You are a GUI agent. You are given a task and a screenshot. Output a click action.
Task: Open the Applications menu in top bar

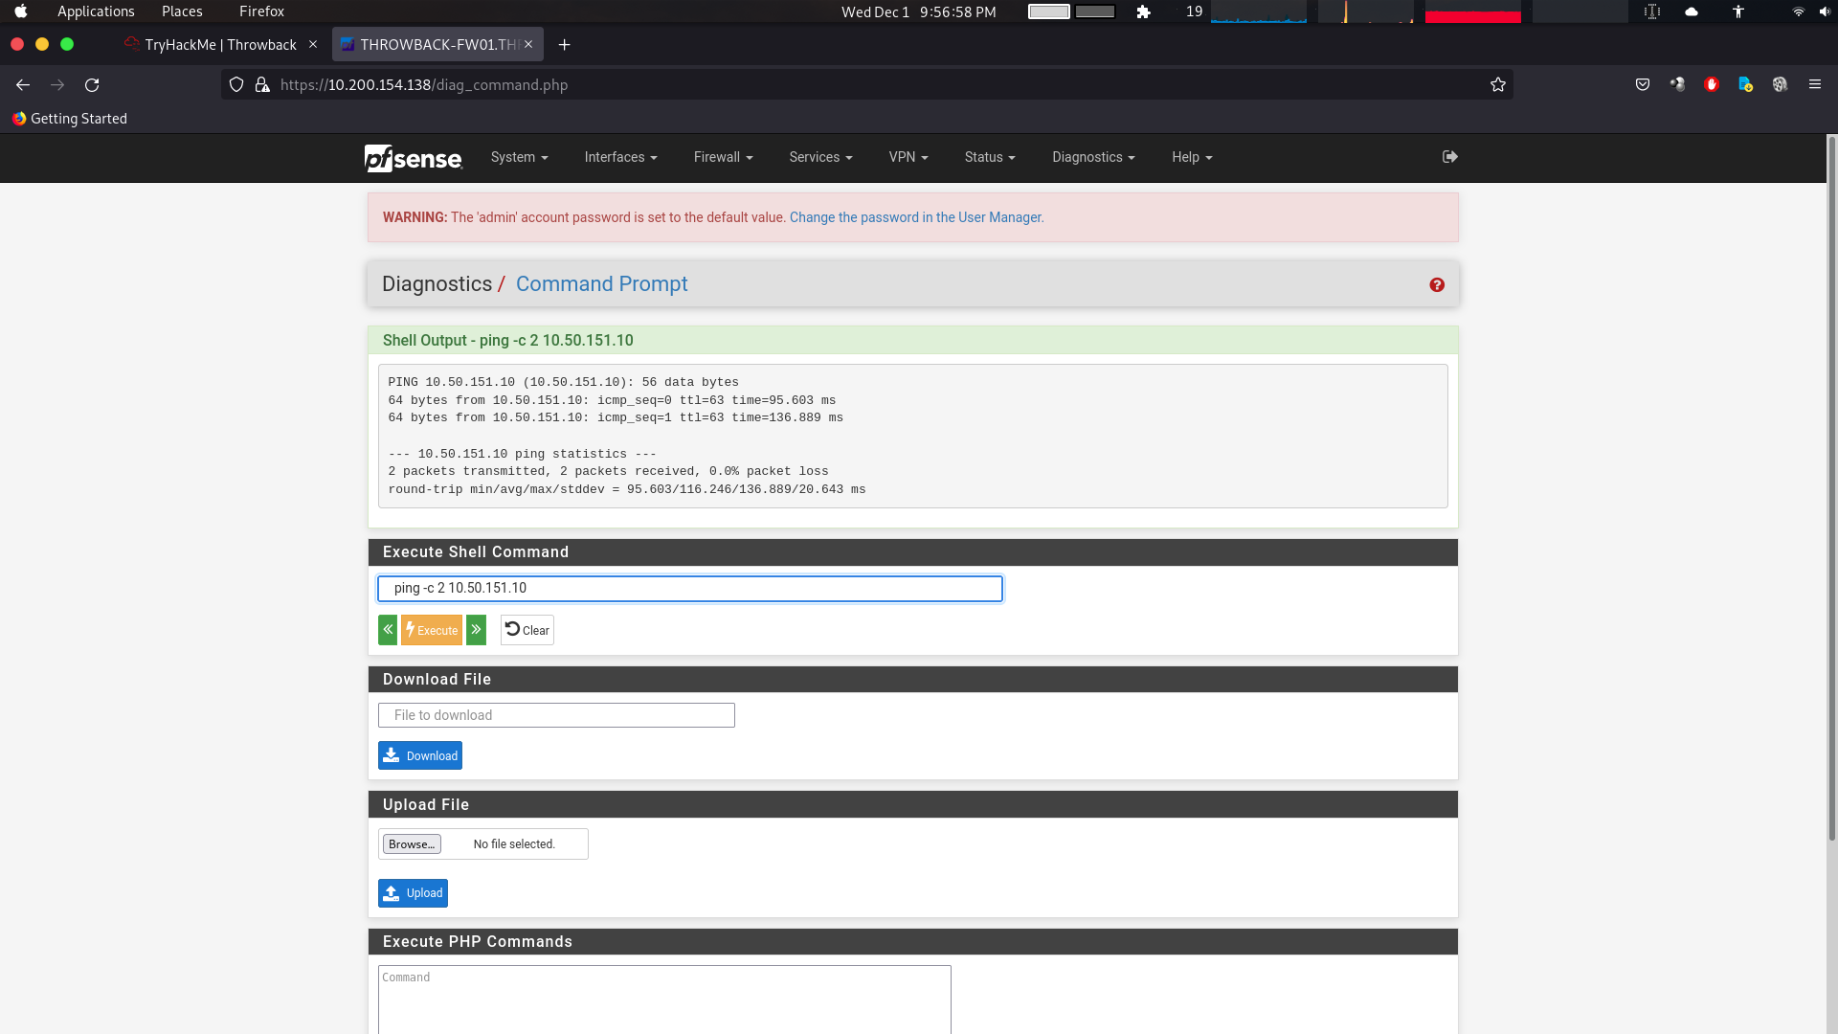click(96, 11)
